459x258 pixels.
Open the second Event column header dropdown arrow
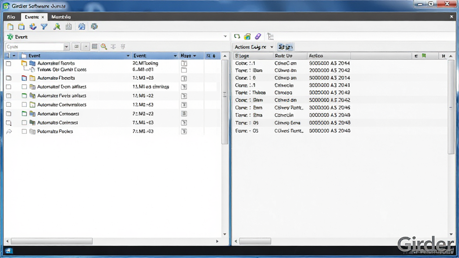(175, 56)
